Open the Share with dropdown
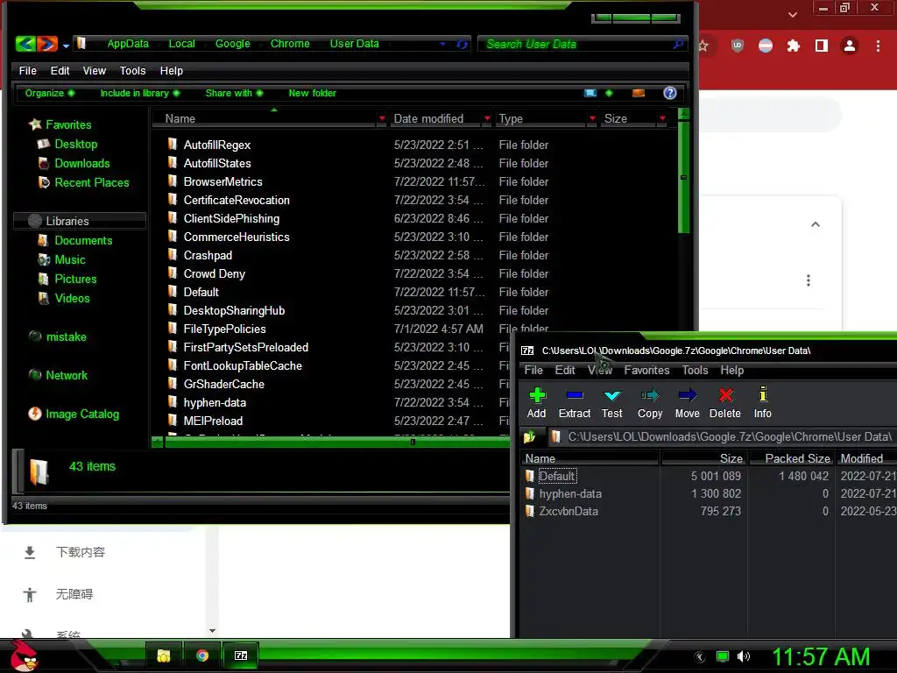This screenshot has height=673, width=897. 234,93
